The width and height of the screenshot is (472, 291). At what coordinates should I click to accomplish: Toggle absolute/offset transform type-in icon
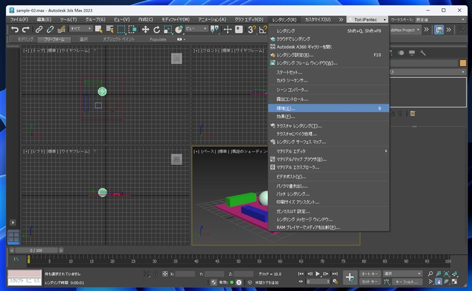(165, 274)
